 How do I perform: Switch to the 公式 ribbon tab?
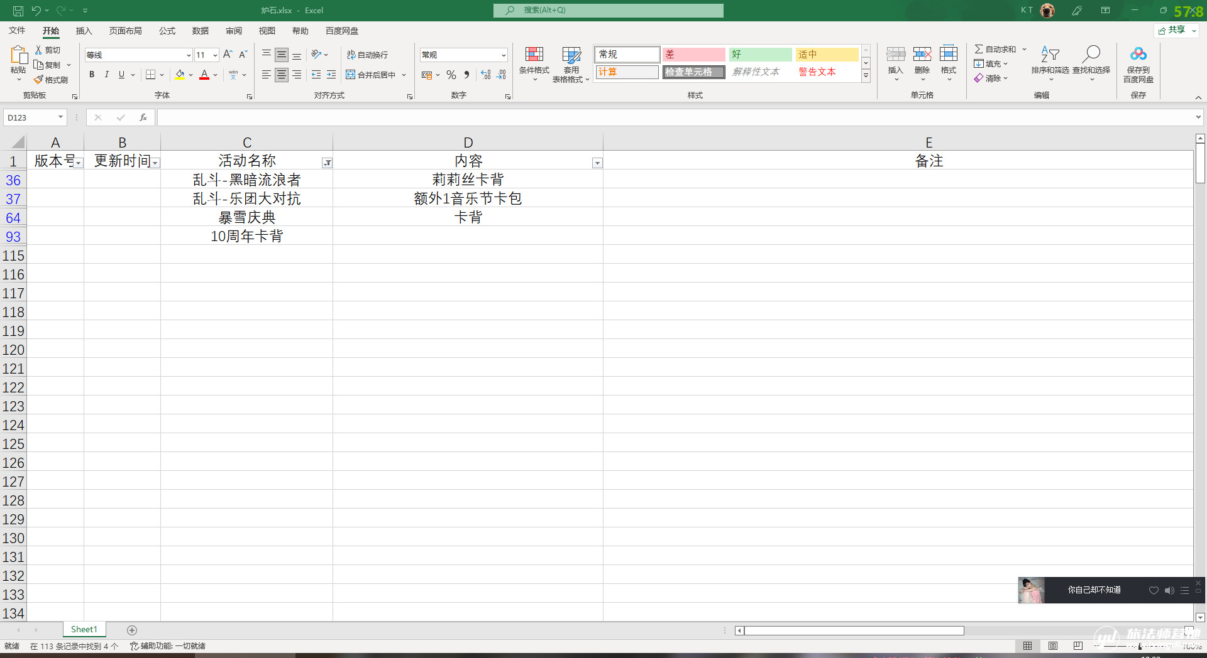click(167, 31)
